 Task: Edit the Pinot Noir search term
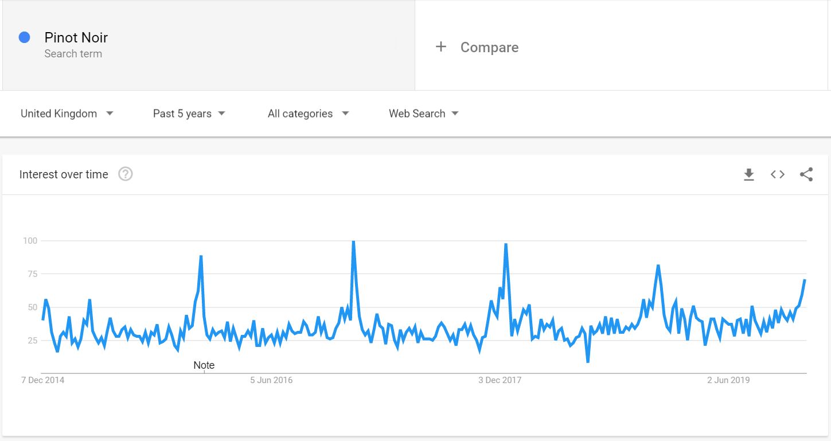76,37
